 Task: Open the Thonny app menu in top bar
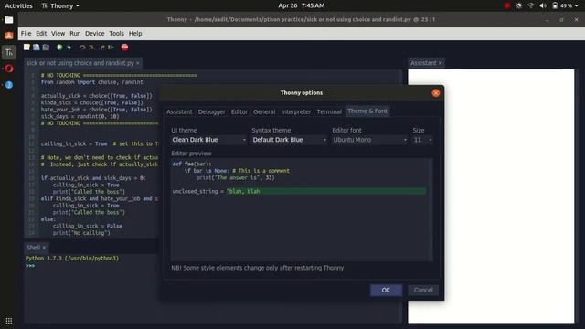pyautogui.click(x=60, y=6)
